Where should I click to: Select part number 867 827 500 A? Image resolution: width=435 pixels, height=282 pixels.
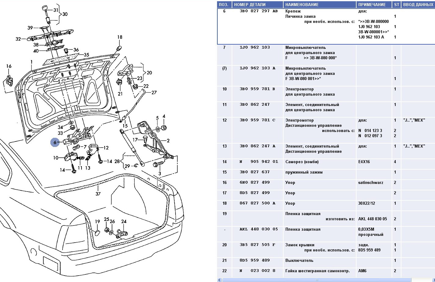(257, 203)
